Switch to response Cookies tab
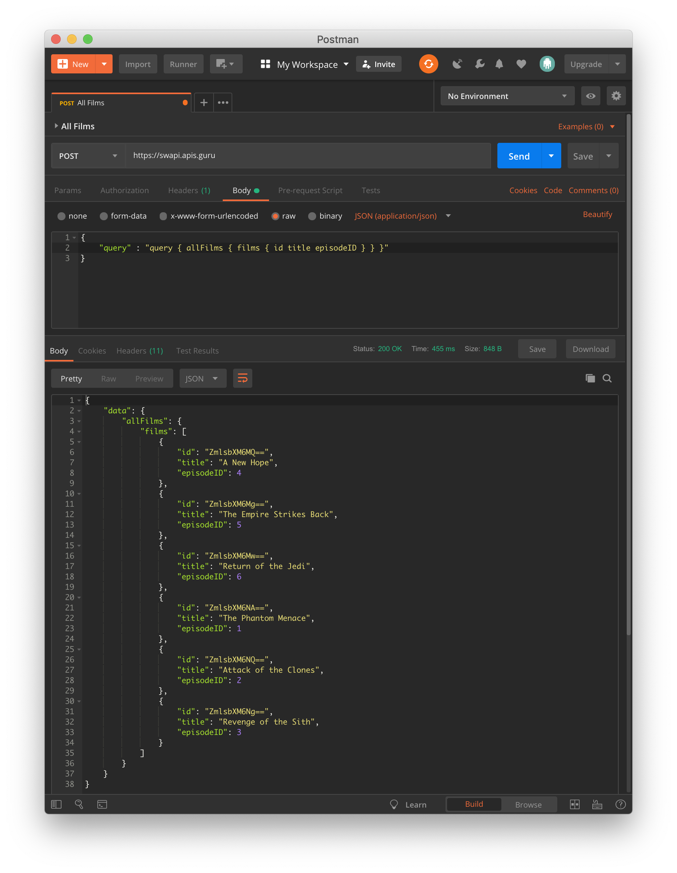Image resolution: width=677 pixels, height=873 pixels. tap(92, 351)
